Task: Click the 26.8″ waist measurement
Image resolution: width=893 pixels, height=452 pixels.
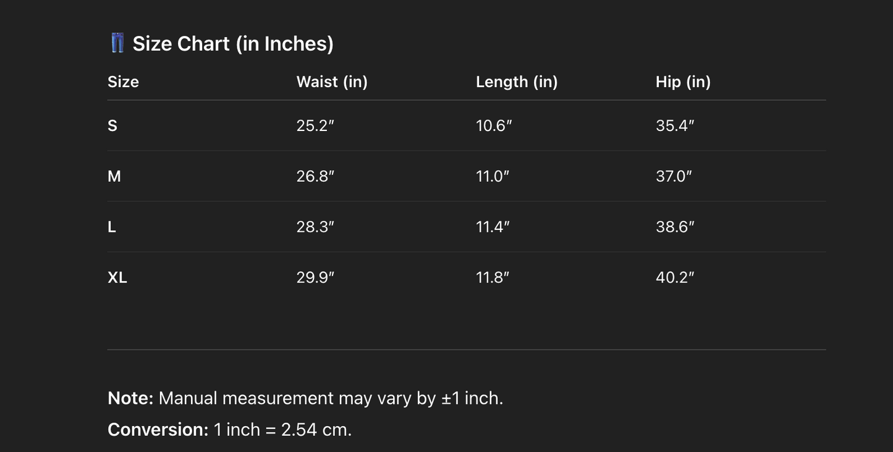Action: tap(315, 176)
